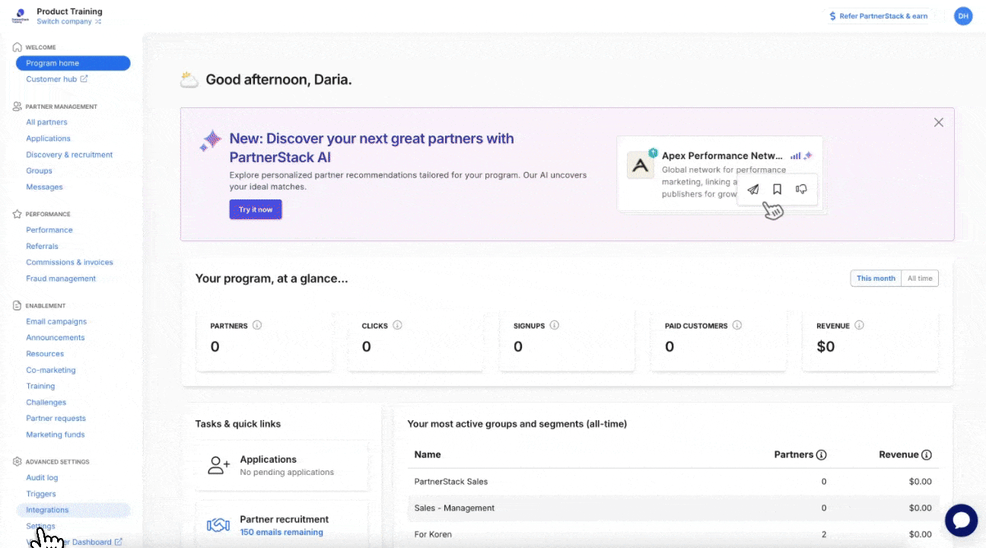Open Resources in sidebar
Screen dimensions: 986x548
pos(45,353)
